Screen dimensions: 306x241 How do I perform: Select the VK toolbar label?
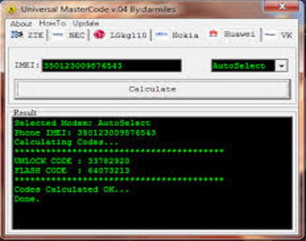(x=287, y=35)
